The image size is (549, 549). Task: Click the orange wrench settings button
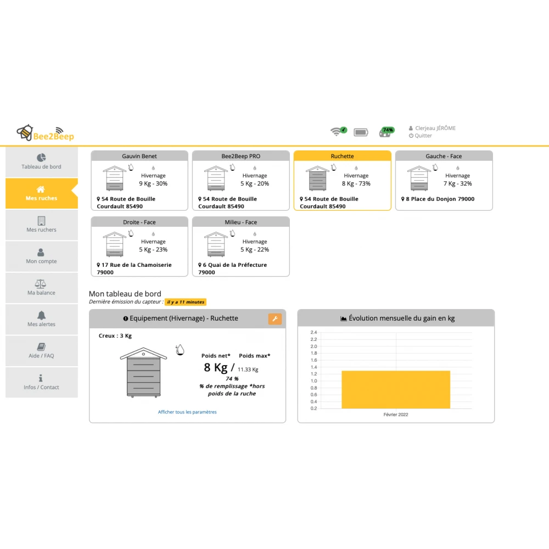[x=274, y=319]
